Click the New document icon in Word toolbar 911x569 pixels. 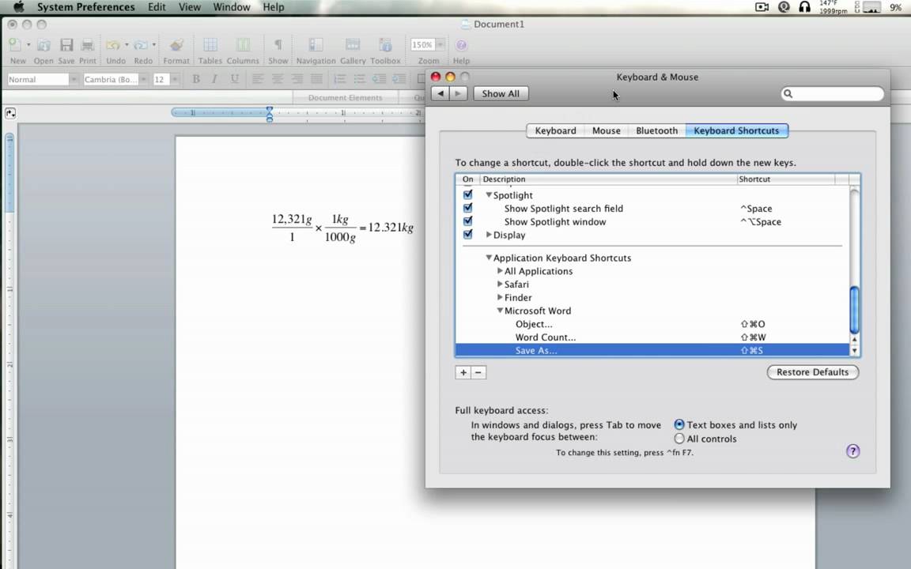(x=16, y=45)
